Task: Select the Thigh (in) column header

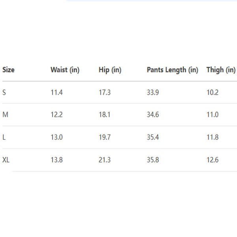Action: click(221, 70)
